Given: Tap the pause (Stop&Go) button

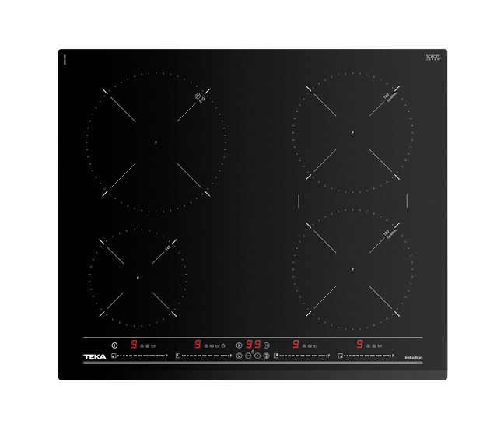Looking at the screenshot, I should 266,343.
